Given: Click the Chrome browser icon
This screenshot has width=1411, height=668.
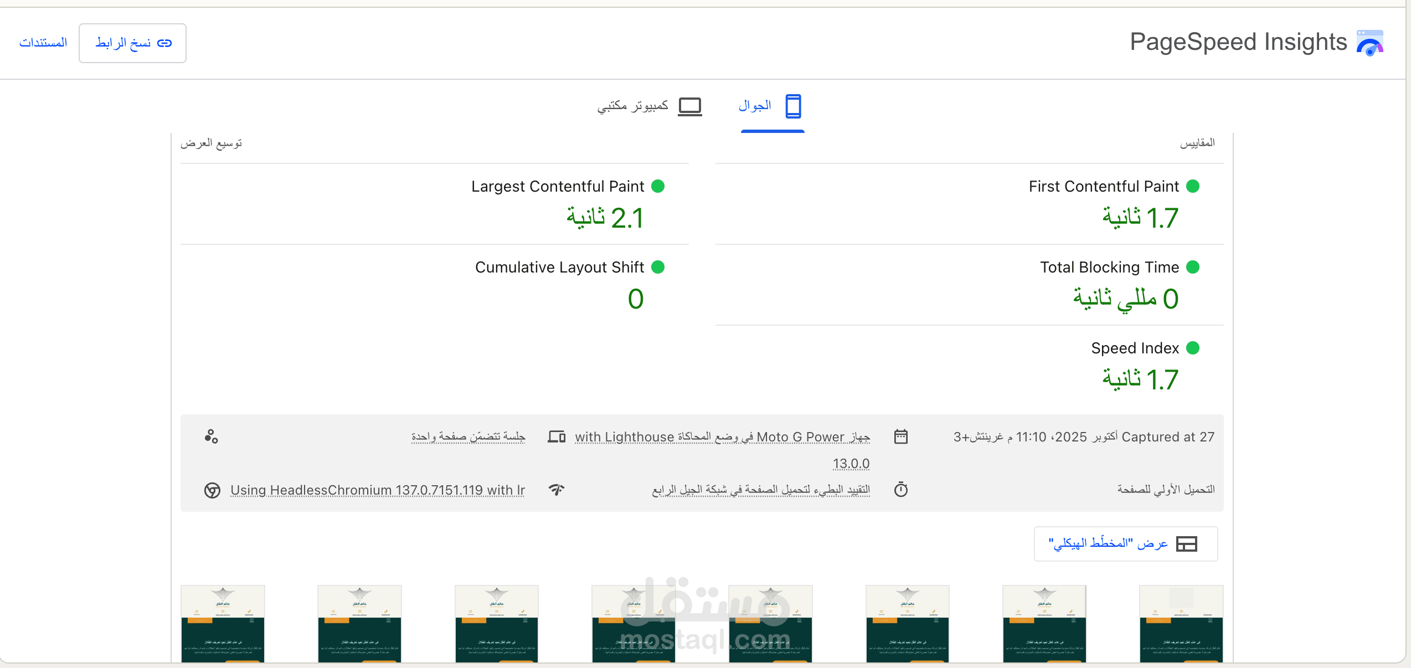Looking at the screenshot, I should (x=212, y=490).
